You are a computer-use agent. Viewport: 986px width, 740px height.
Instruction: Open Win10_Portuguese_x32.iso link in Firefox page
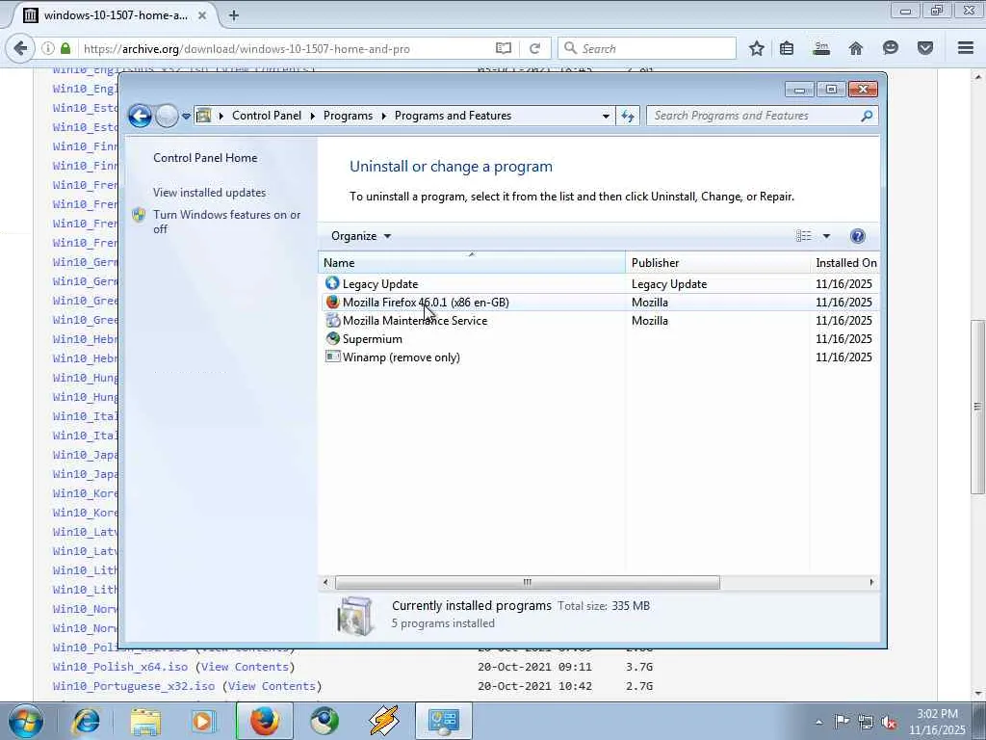point(134,686)
